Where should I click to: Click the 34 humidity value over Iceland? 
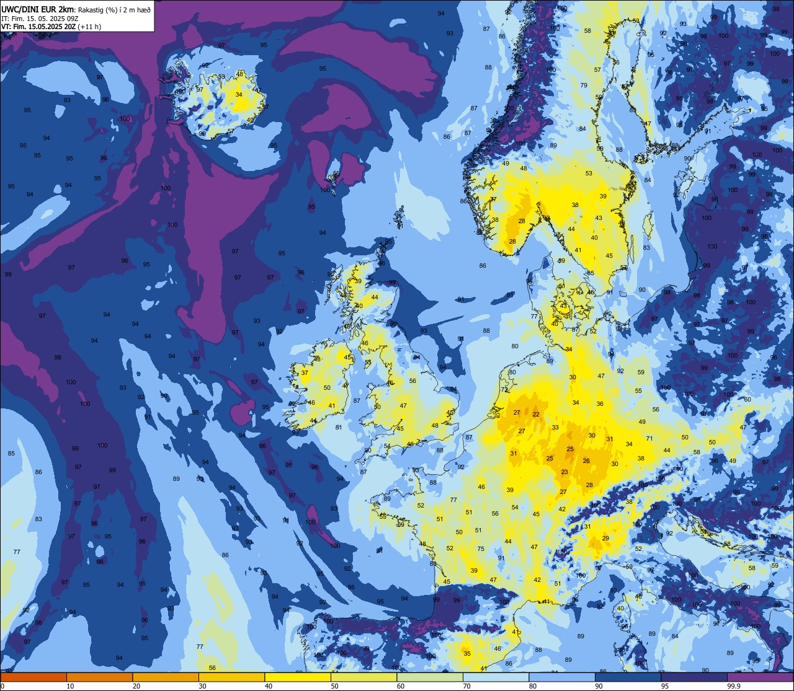239,95
